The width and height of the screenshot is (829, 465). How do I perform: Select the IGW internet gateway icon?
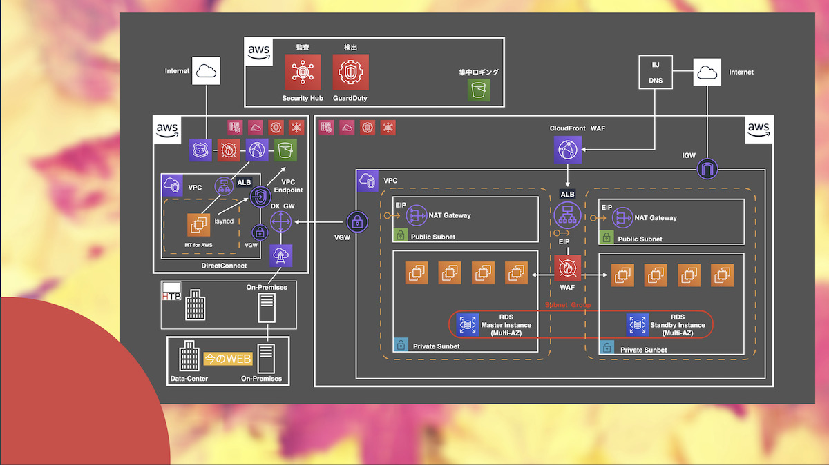coord(709,168)
